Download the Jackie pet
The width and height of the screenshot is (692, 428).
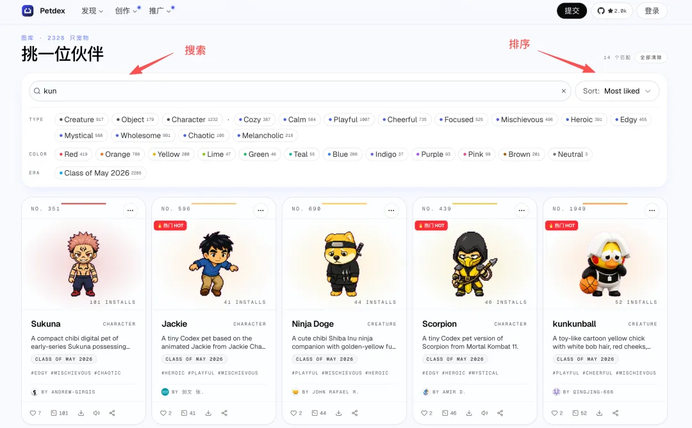click(208, 413)
